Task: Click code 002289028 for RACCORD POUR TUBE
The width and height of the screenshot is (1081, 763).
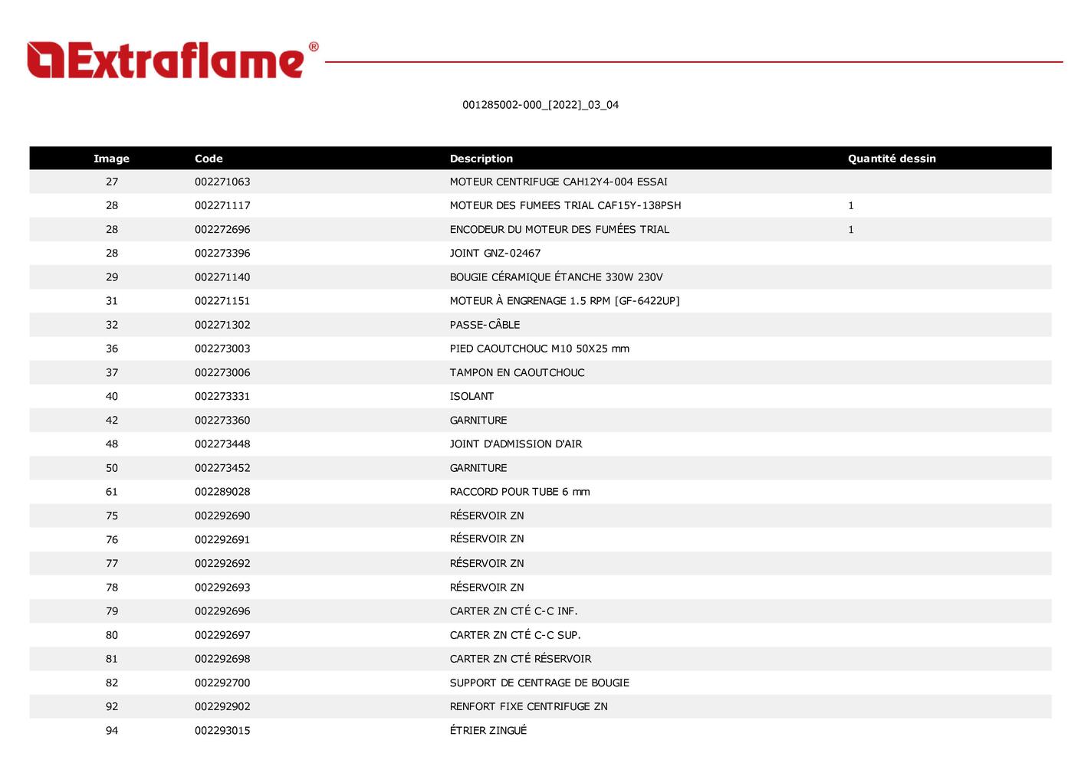Action: 222,492
